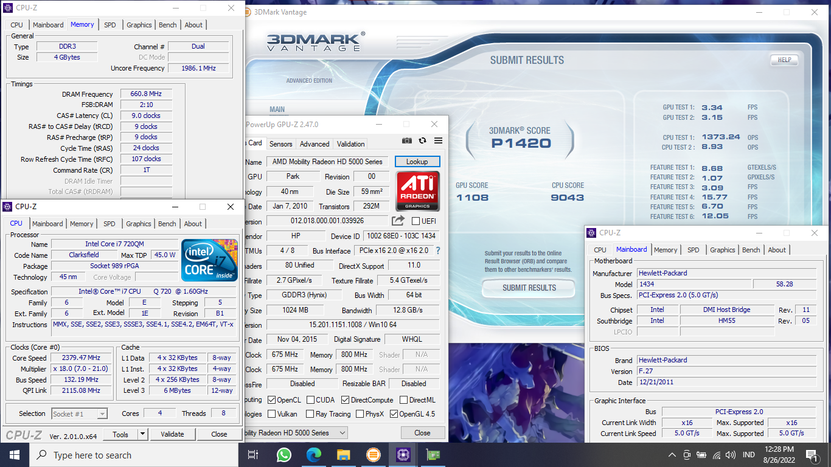Open 3DMark Vantage Help
This screenshot has height=467, width=831.
point(784,60)
